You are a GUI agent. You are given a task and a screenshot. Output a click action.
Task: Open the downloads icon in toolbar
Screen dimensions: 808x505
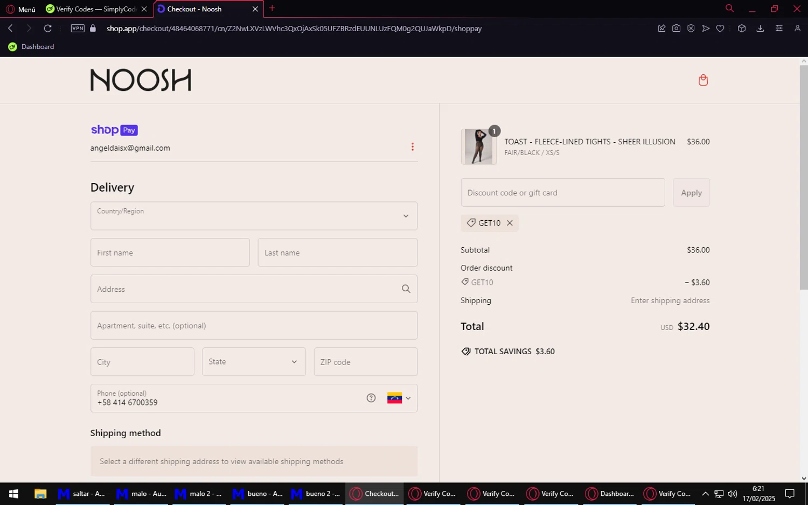pyautogui.click(x=760, y=29)
